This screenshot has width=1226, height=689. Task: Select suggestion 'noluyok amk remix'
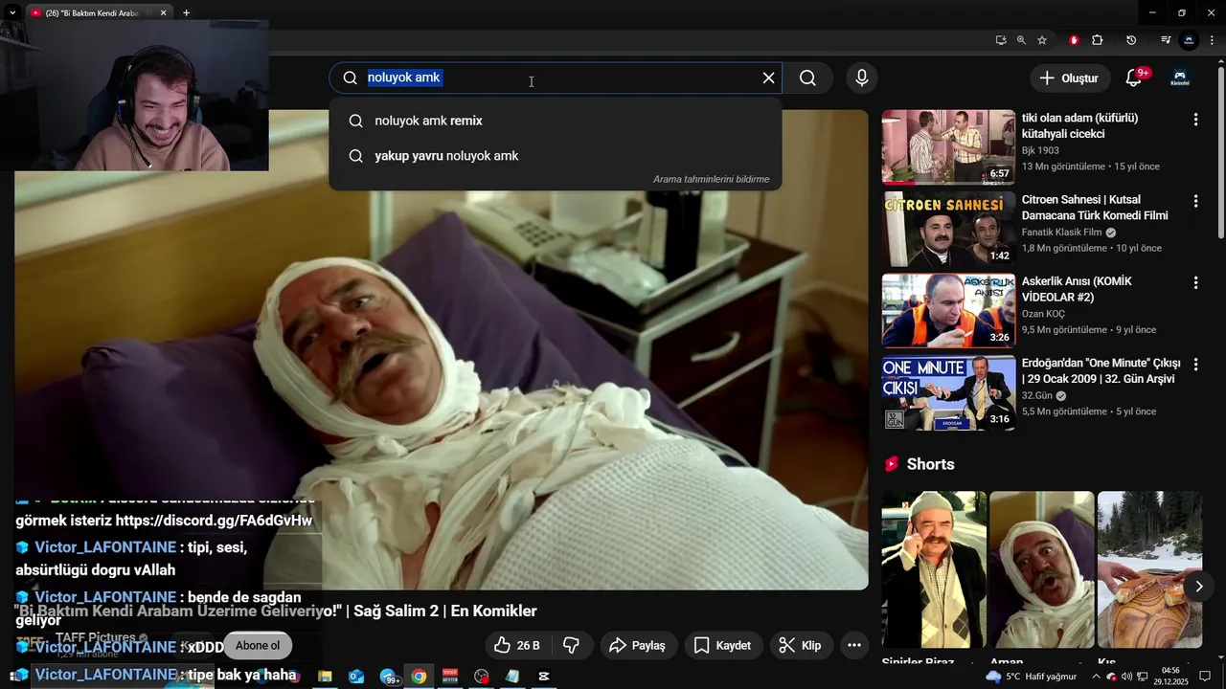[x=555, y=121]
